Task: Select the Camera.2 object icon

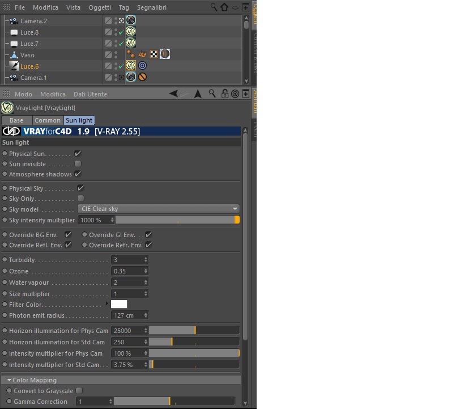Action: coord(14,21)
